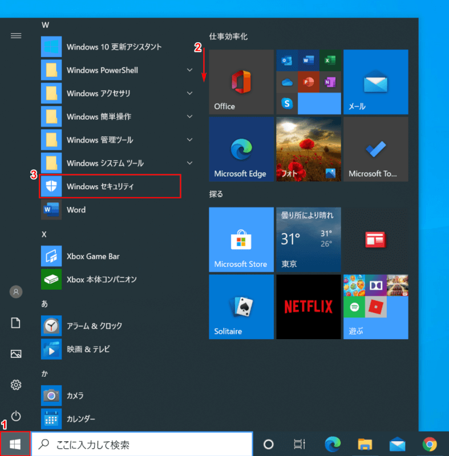Open Microsoft To Do tile
449x456 pixels.
point(375,149)
